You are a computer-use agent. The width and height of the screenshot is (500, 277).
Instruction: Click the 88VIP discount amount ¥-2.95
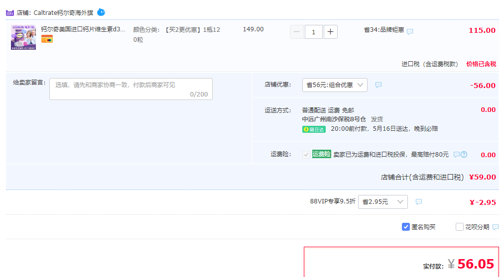483,202
